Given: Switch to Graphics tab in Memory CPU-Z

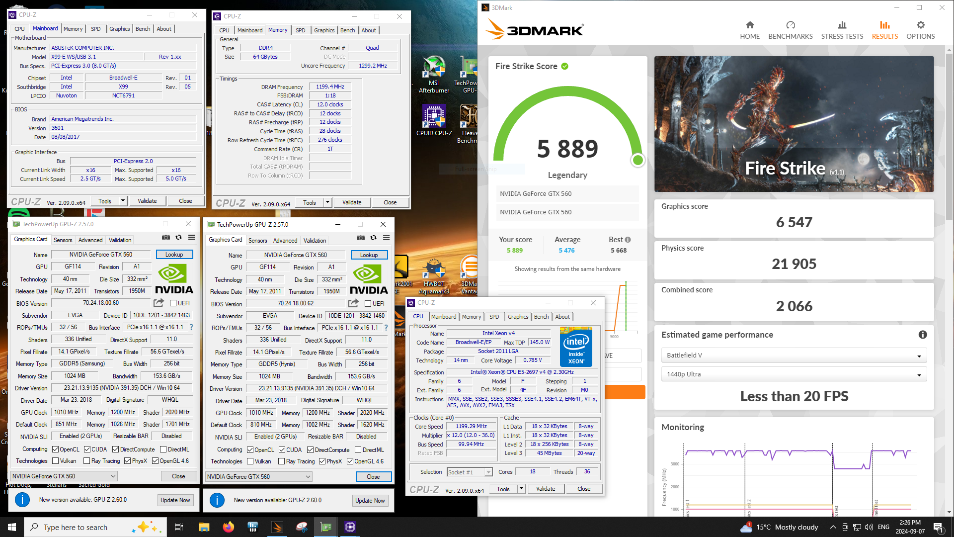Looking at the screenshot, I should coord(324,30).
